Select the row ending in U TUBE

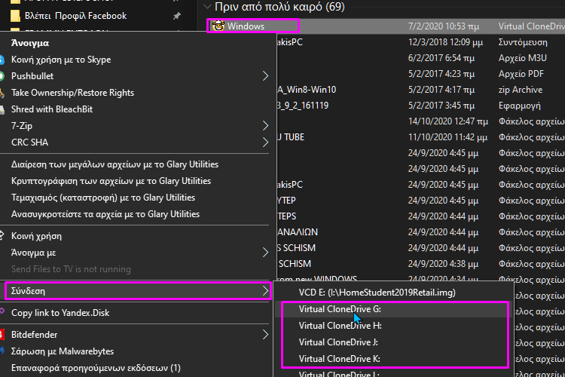pyautogui.click(x=421, y=137)
